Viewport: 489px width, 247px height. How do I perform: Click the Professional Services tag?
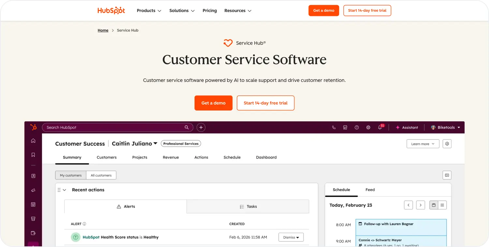tap(181, 144)
